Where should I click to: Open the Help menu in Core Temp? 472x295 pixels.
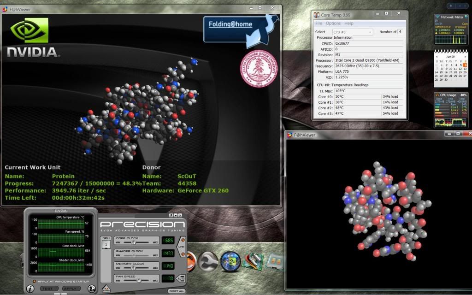pyautogui.click(x=348, y=23)
